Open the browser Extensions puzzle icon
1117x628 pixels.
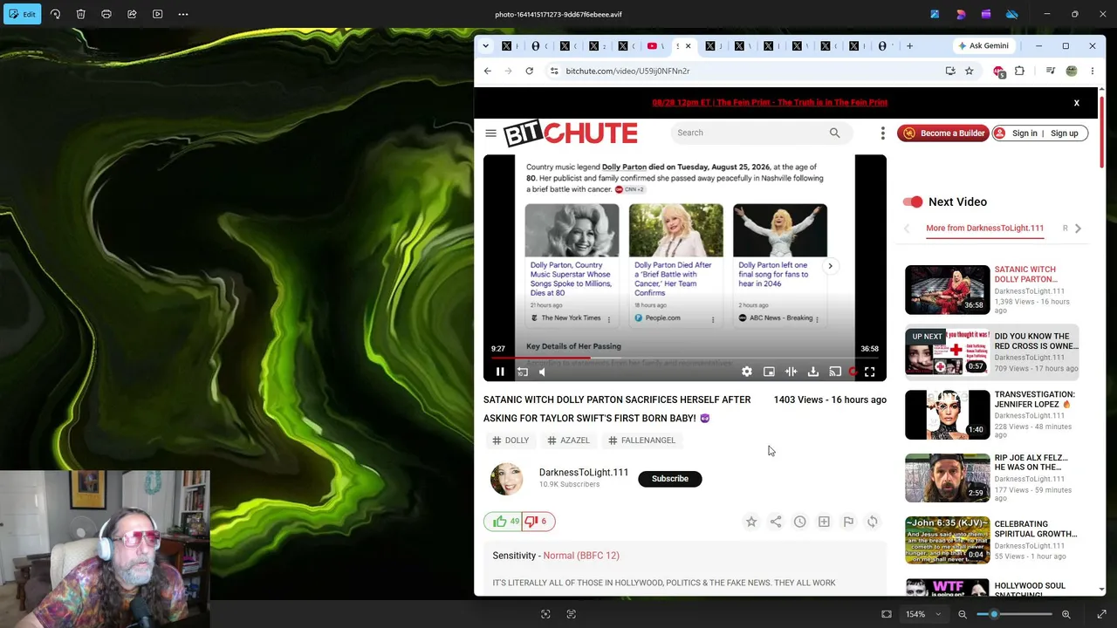[1019, 71]
